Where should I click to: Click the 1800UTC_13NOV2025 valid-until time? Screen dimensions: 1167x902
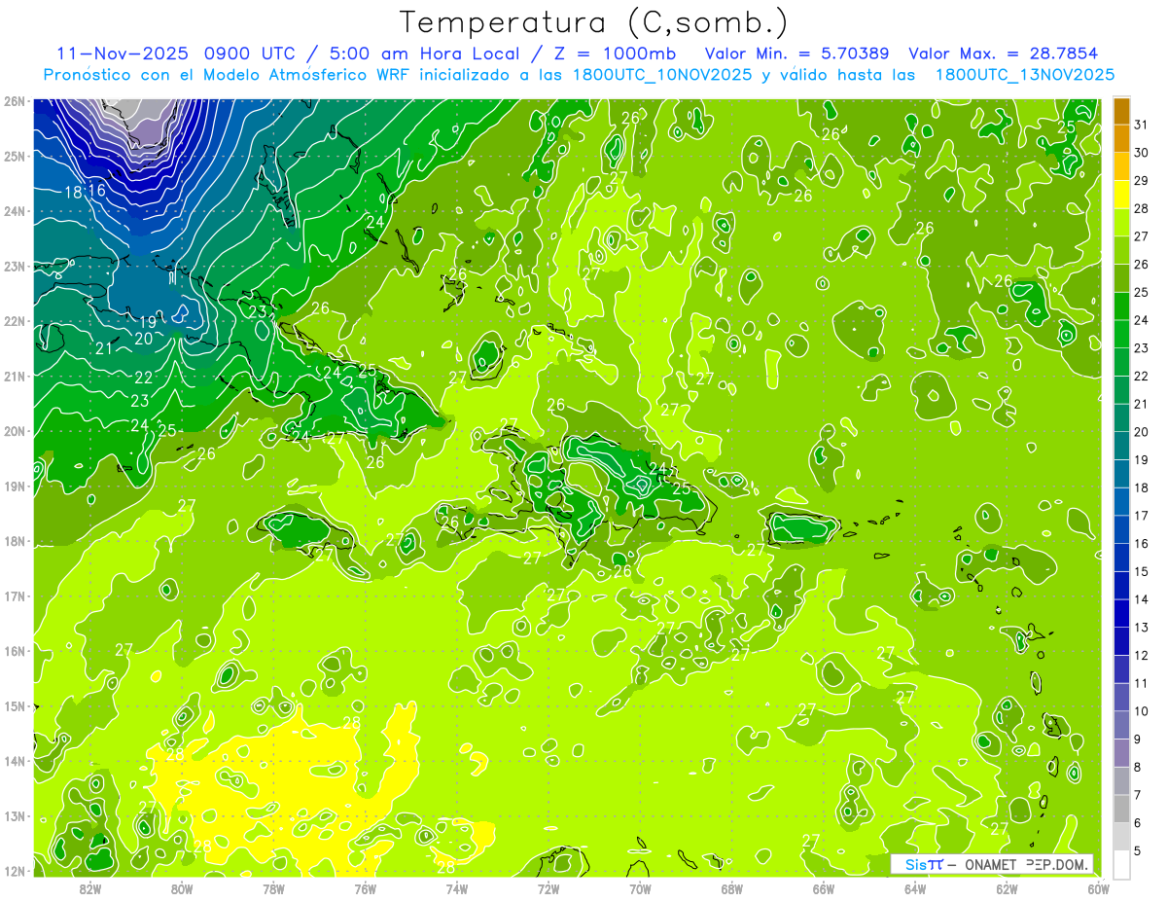1024,75
